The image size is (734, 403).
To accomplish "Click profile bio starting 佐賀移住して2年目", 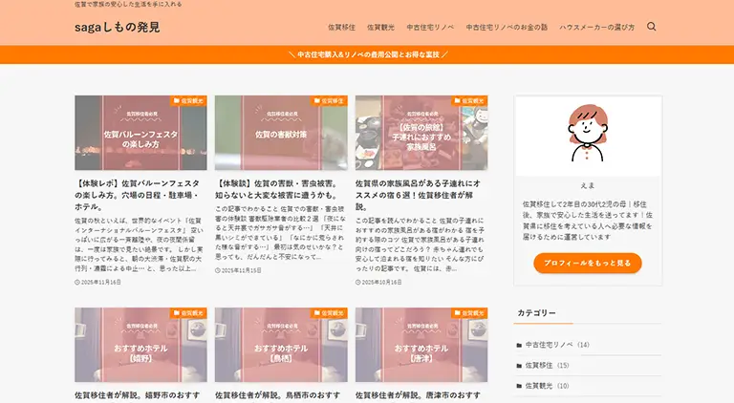I will (588, 221).
